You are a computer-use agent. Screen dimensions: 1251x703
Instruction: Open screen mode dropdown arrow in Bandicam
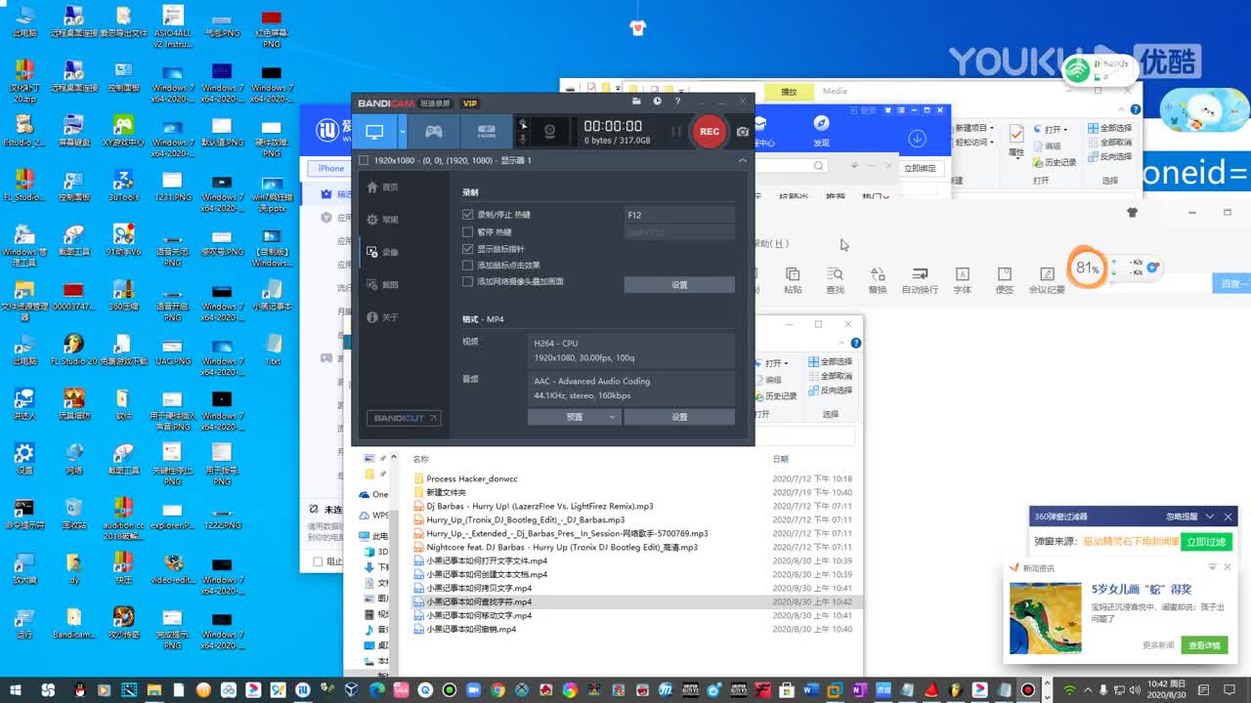402,131
